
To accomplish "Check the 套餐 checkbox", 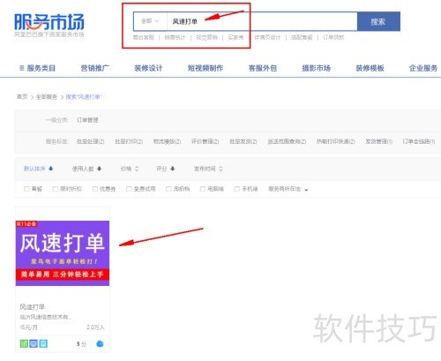I will point(26,189).
